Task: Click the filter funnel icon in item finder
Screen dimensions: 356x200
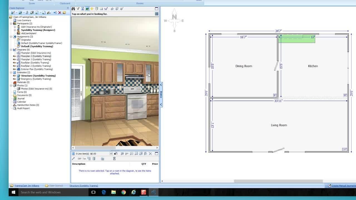Action: pyautogui.click(x=78, y=9)
